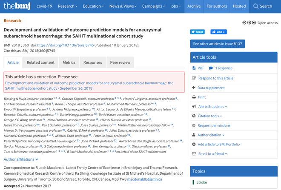Click the Search text in header
281x190 pixels.
(x=266, y=6)
